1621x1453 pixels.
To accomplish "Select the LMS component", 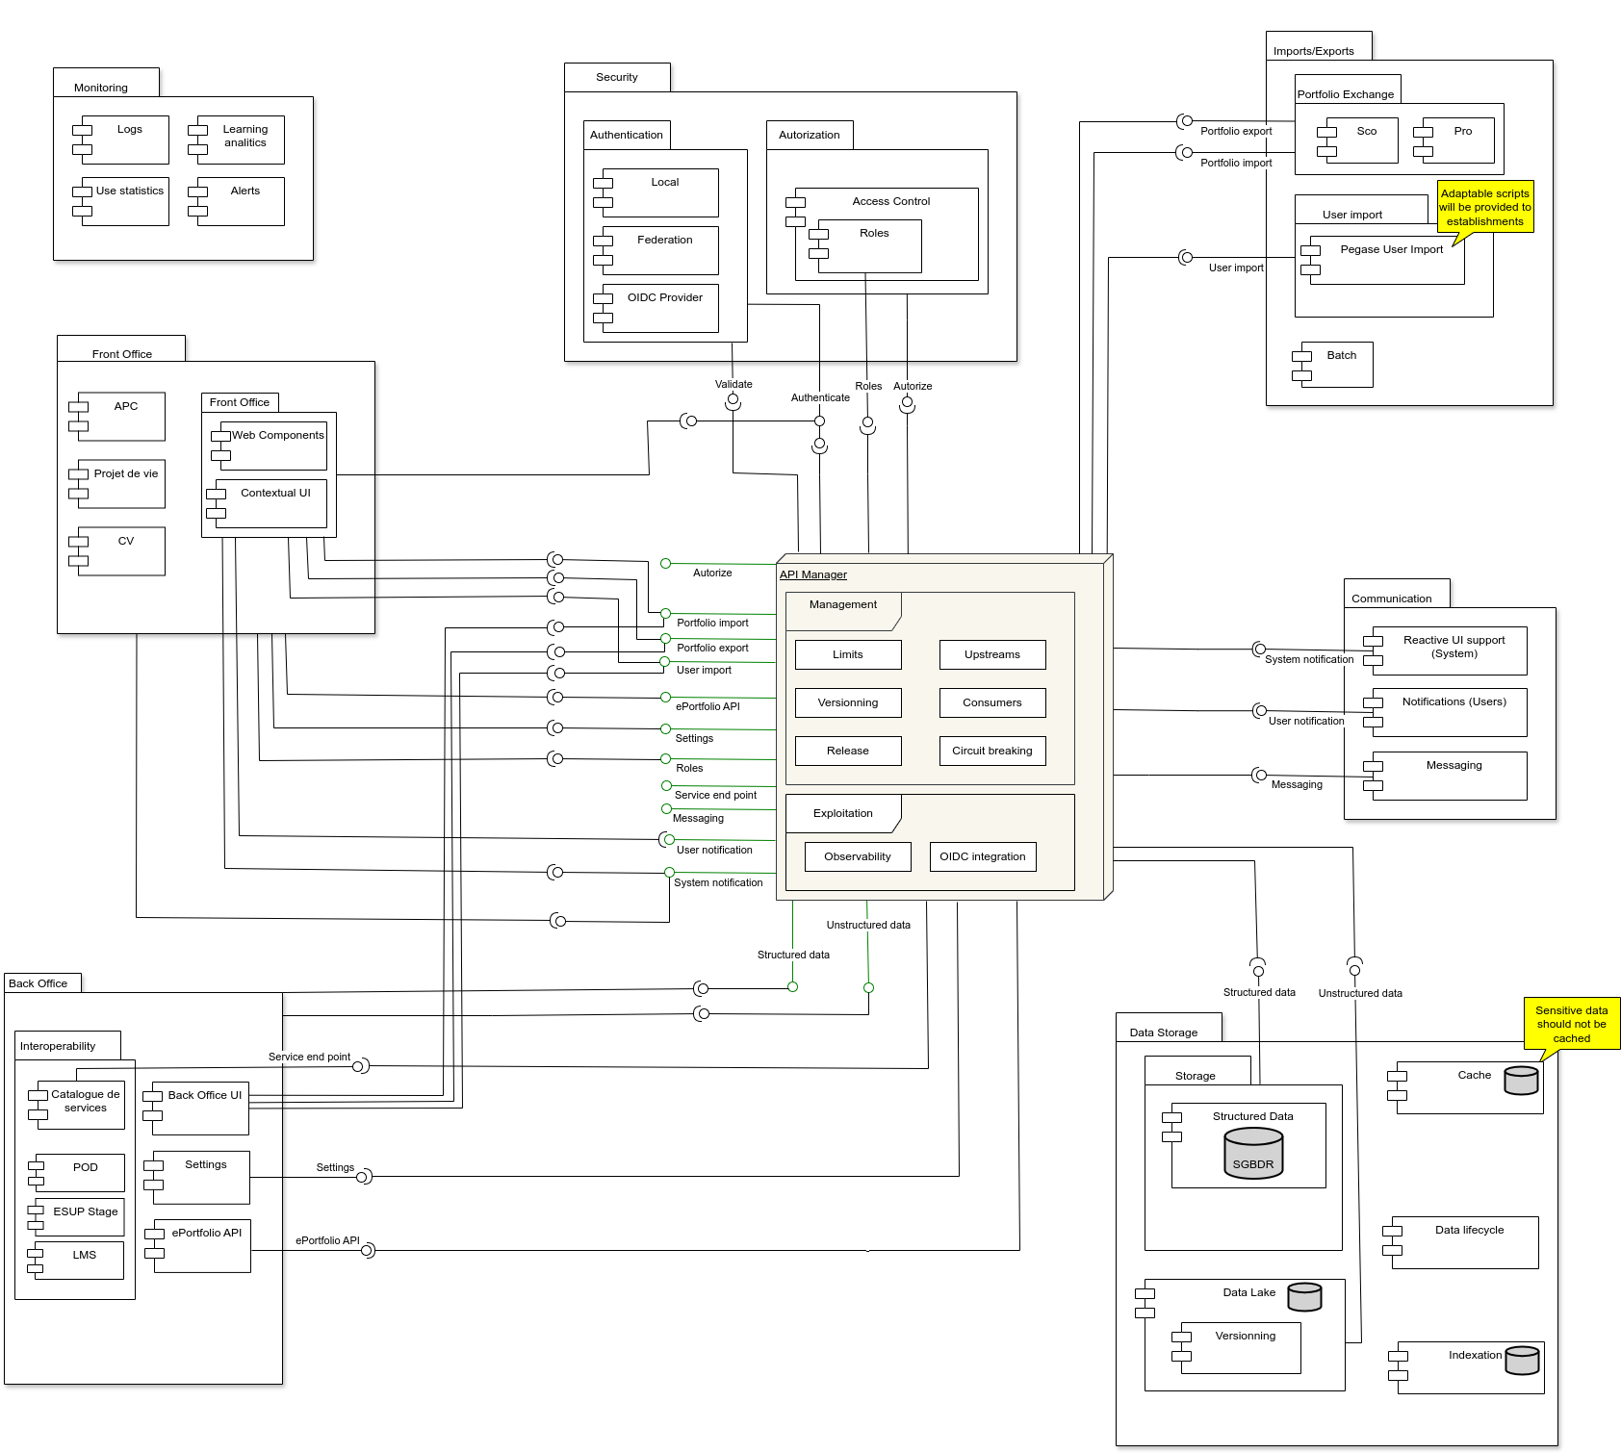I will (x=76, y=1261).
